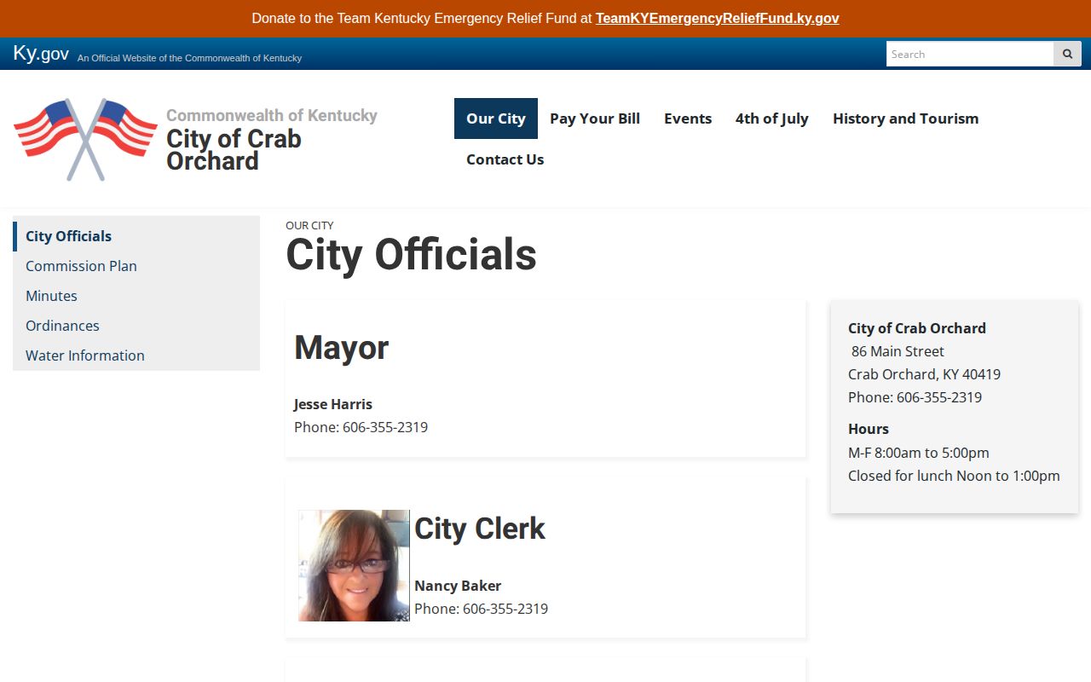The image size is (1091, 682).
Task: Select the mayor's name Jesse Harris
Action: [333, 404]
